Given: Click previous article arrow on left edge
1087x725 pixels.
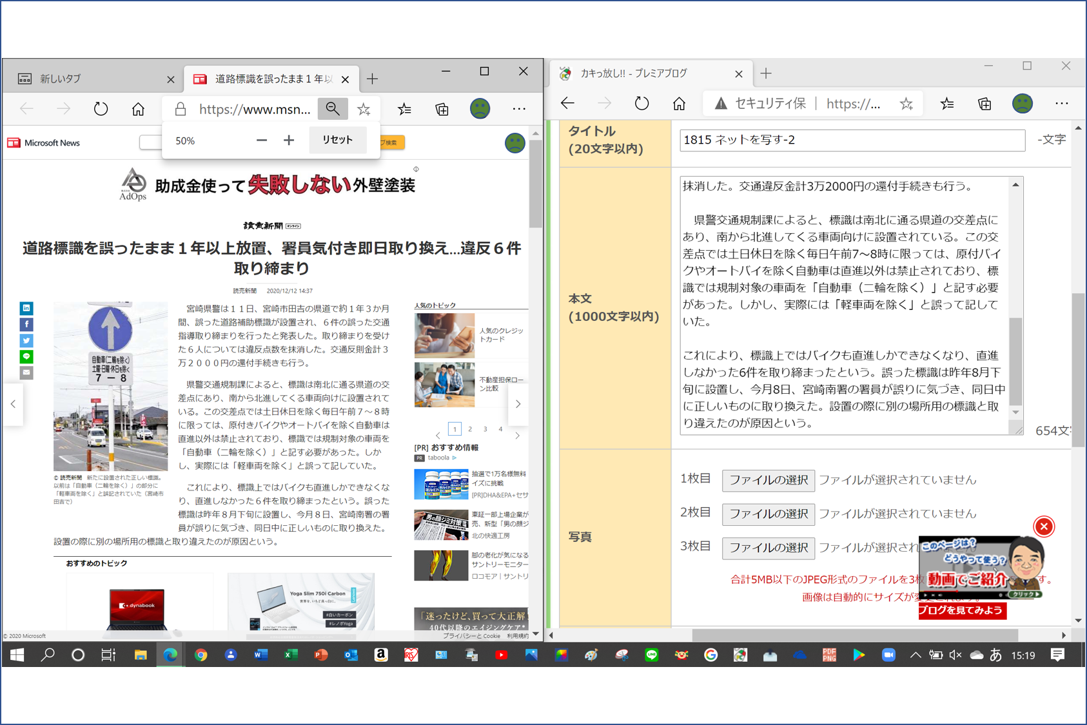Looking at the screenshot, I should tap(13, 404).
